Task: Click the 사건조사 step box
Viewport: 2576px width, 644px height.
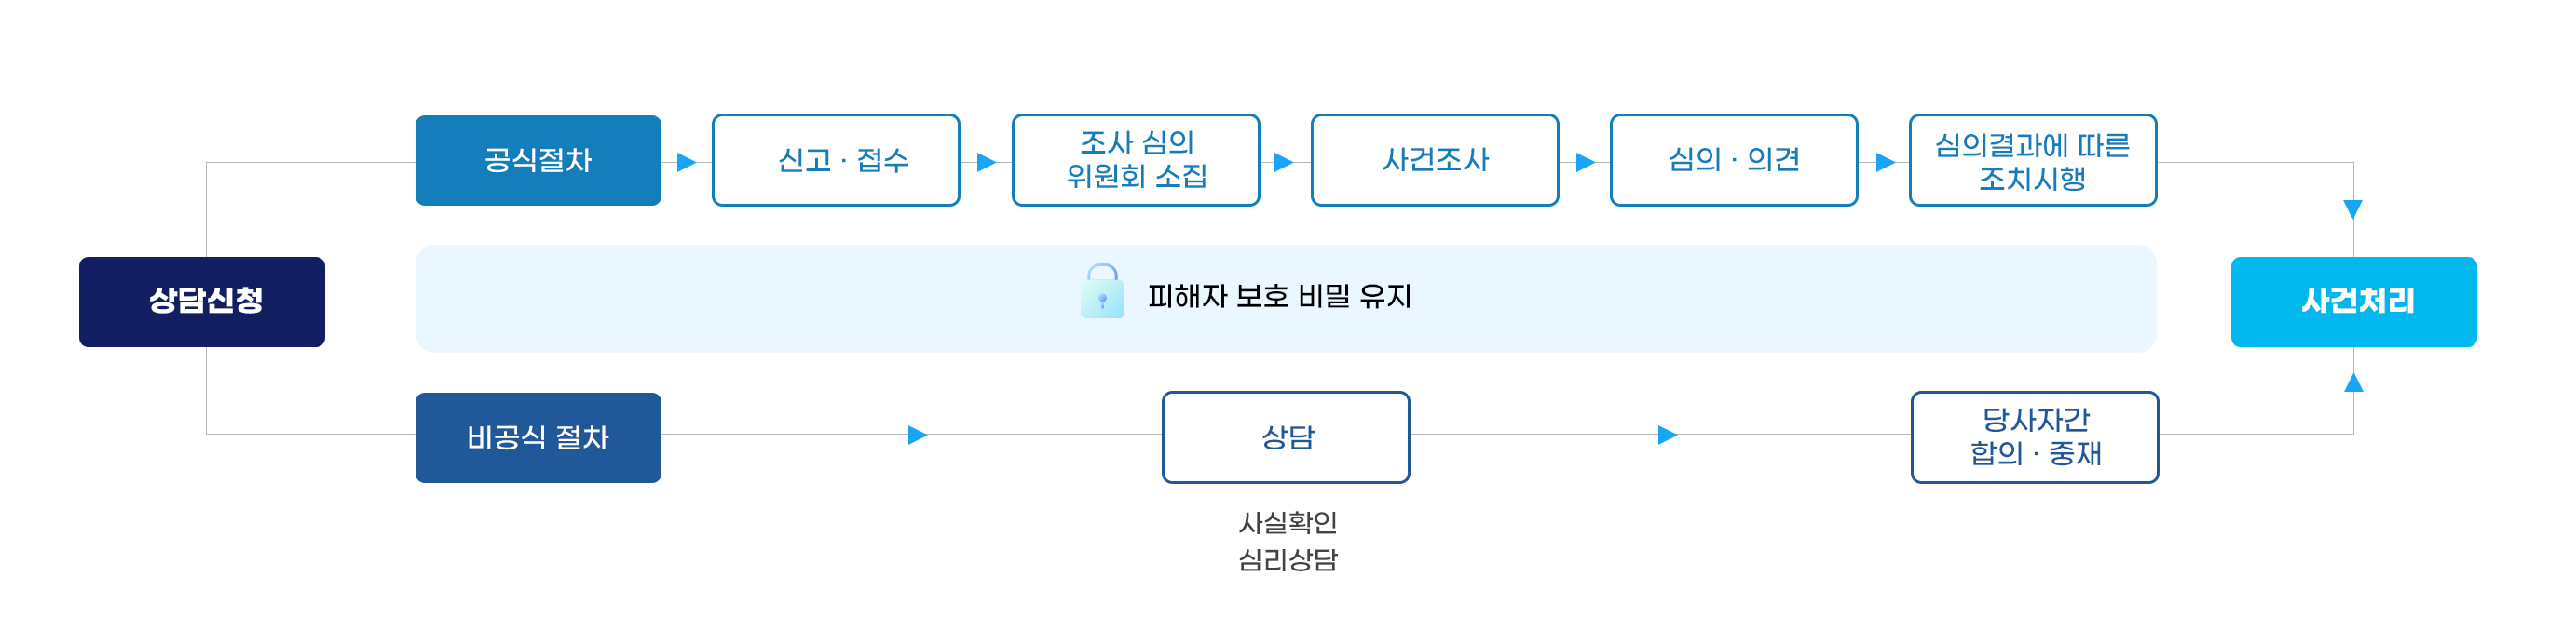Action: (x=1434, y=161)
